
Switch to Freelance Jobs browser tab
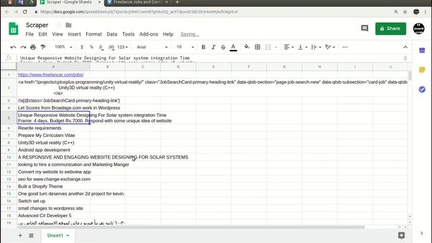coord(138,3)
